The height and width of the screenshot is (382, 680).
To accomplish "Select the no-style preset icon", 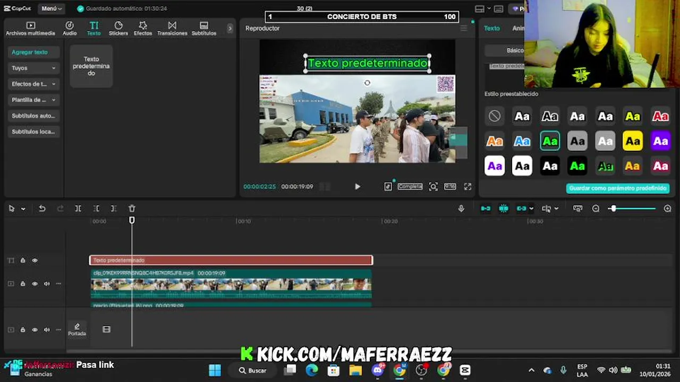I will tap(495, 116).
